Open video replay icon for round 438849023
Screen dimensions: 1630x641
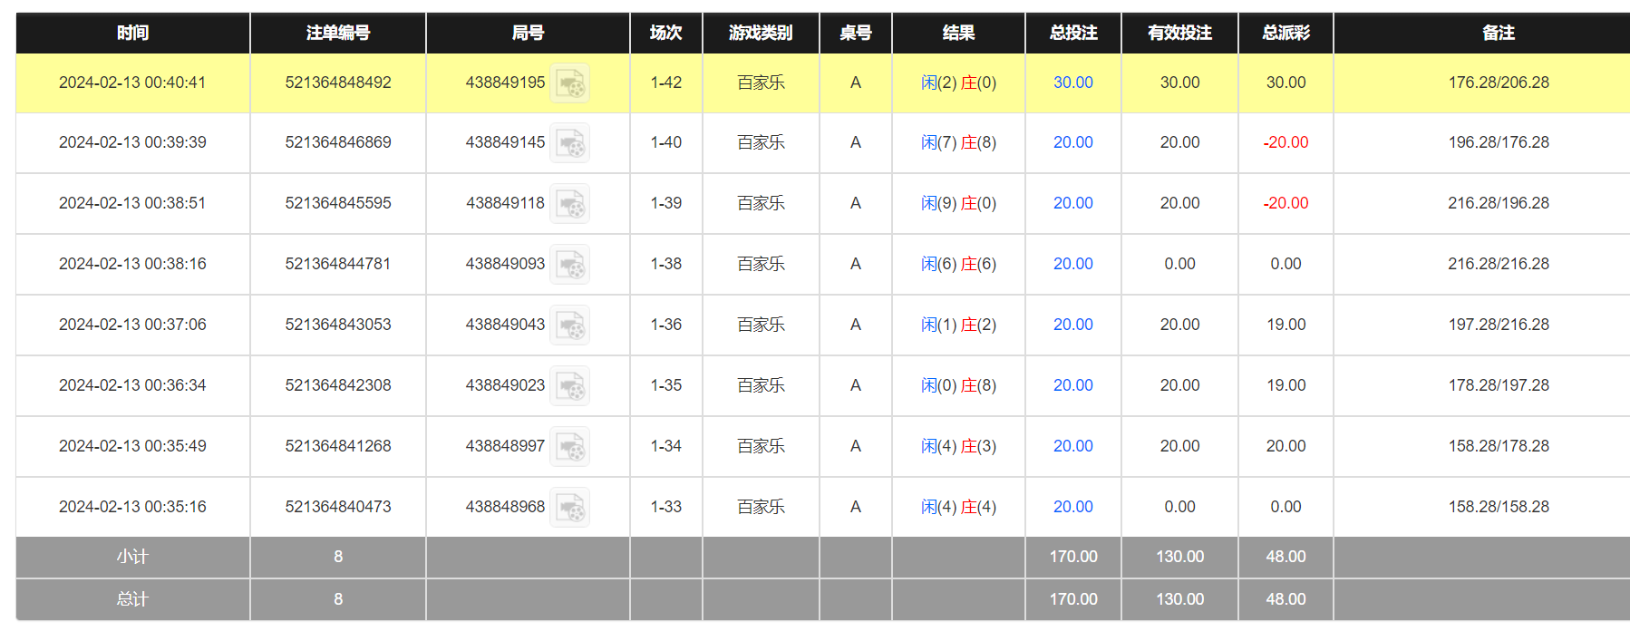pos(570,386)
